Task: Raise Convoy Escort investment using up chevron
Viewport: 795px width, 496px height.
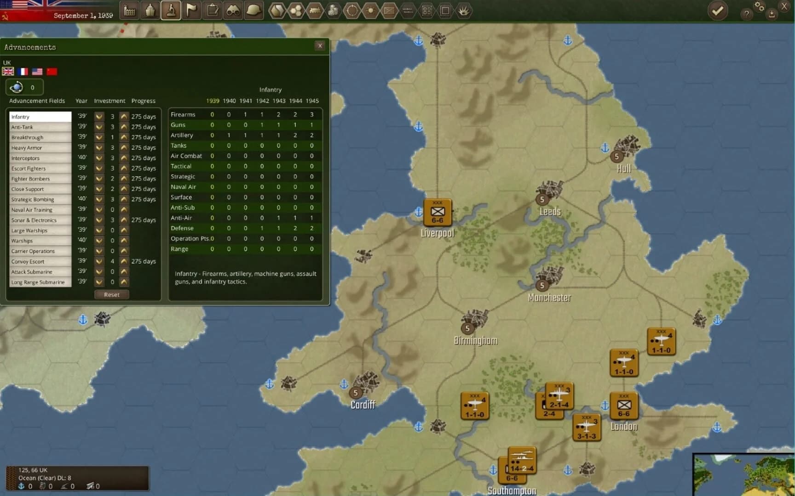Action: click(x=124, y=261)
